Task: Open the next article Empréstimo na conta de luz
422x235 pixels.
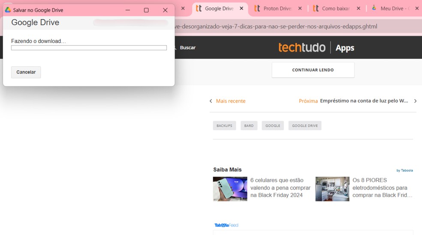Action: click(364, 101)
